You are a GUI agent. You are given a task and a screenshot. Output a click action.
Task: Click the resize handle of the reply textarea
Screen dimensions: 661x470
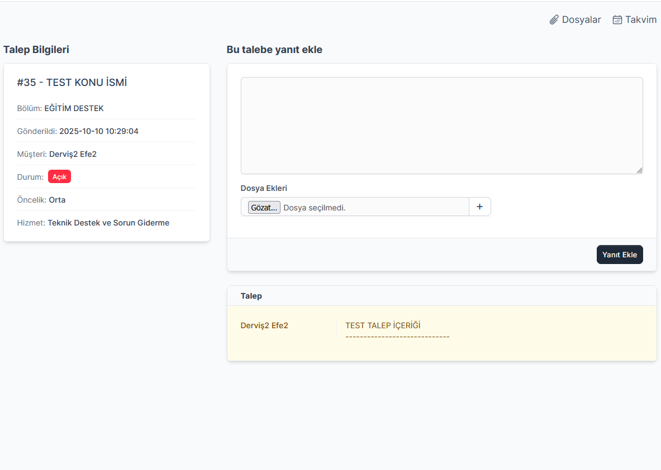(639, 170)
